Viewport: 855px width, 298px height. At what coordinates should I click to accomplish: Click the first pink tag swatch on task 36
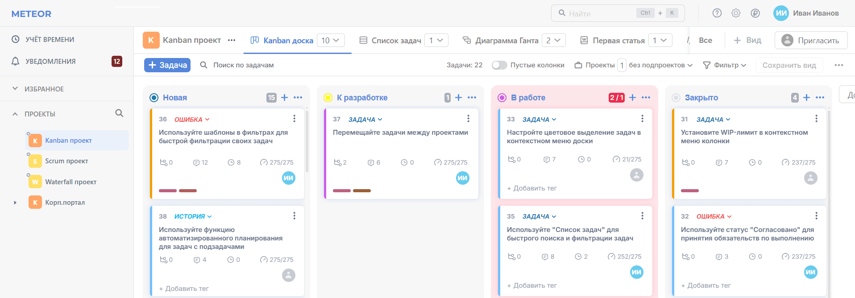click(x=168, y=190)
